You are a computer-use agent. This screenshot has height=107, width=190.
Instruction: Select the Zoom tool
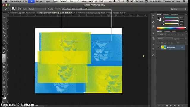coord(4,90)
